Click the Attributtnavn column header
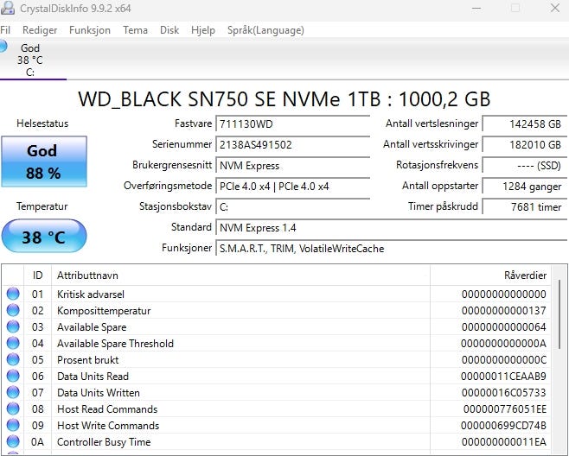 (x=240, y=275)
